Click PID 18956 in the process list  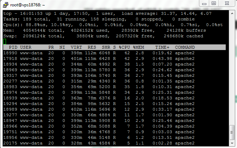point(10,137)
